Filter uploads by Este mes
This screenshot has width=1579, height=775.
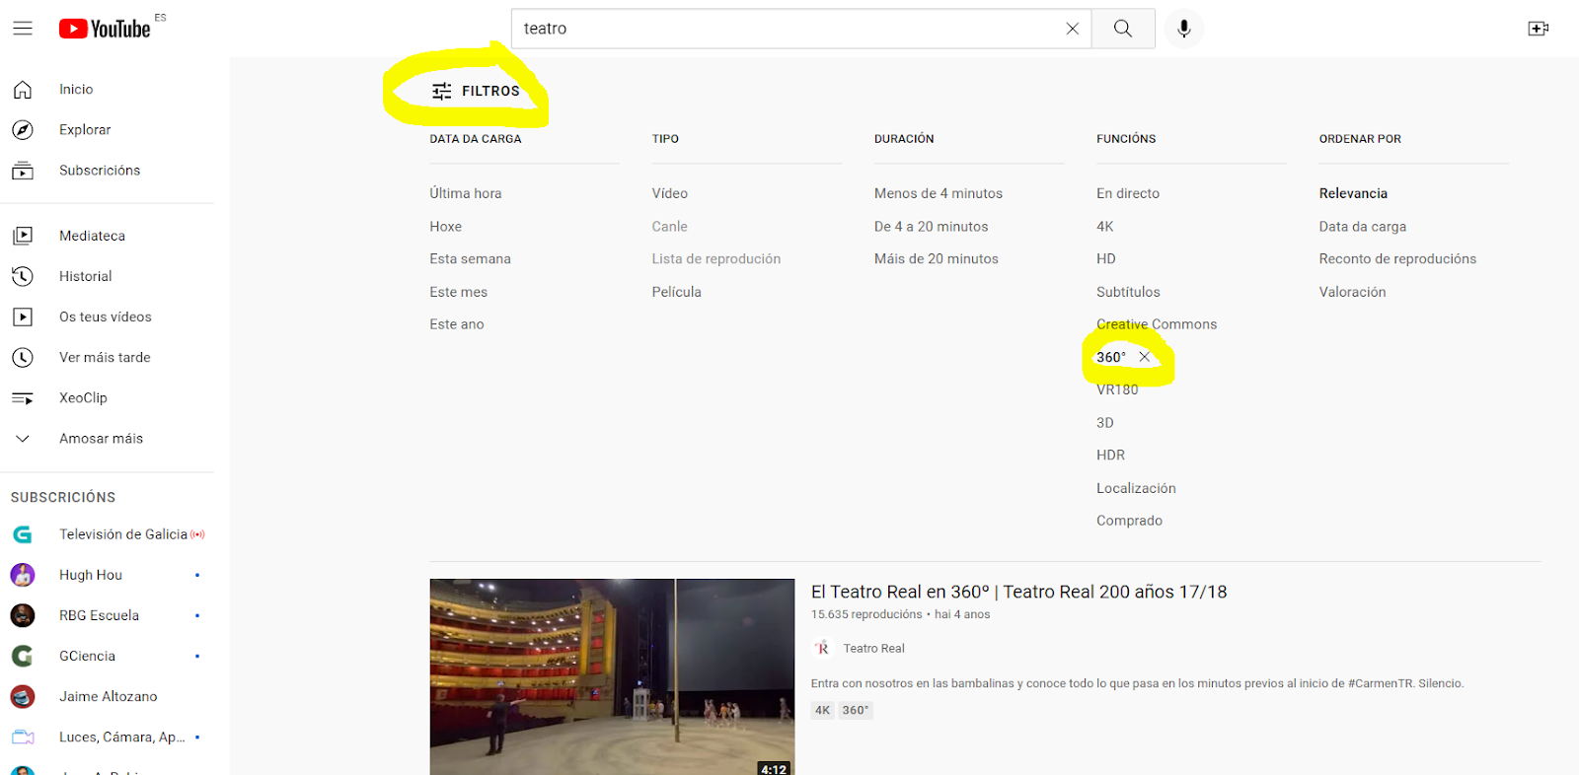[459, 292]
